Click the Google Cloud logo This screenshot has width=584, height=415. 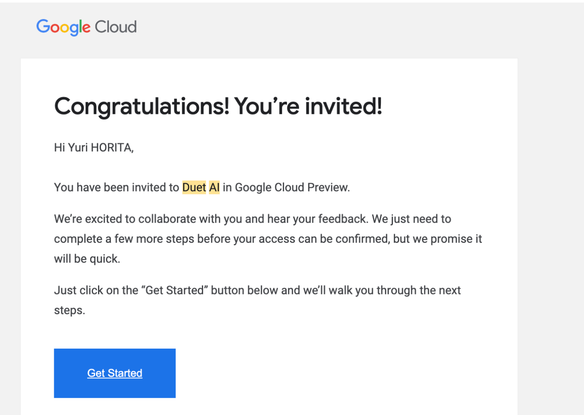click(86, 27)
